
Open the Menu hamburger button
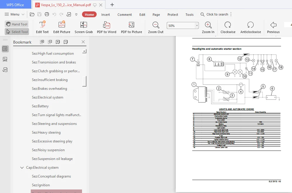coord(12,14)
